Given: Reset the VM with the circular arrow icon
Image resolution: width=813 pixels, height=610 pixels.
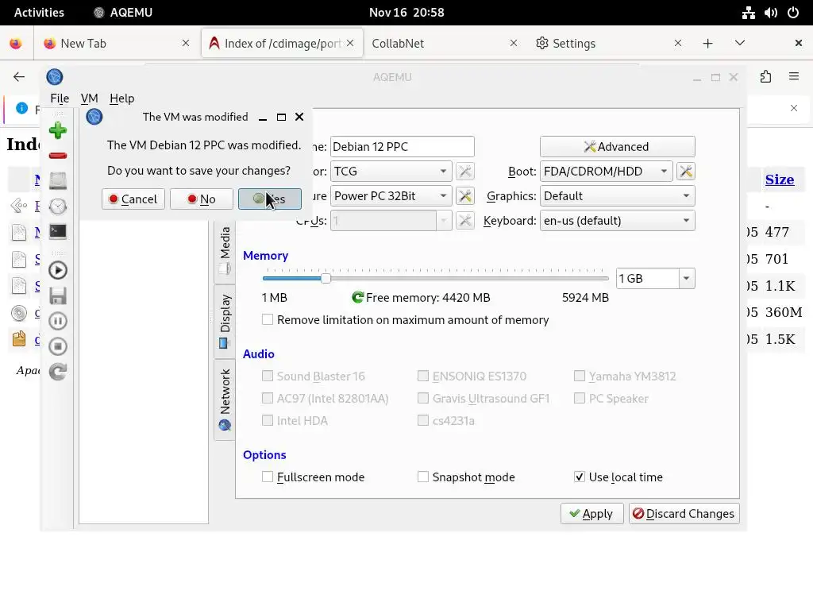Looking at the screenshot, I should click(x=57, y=372).
